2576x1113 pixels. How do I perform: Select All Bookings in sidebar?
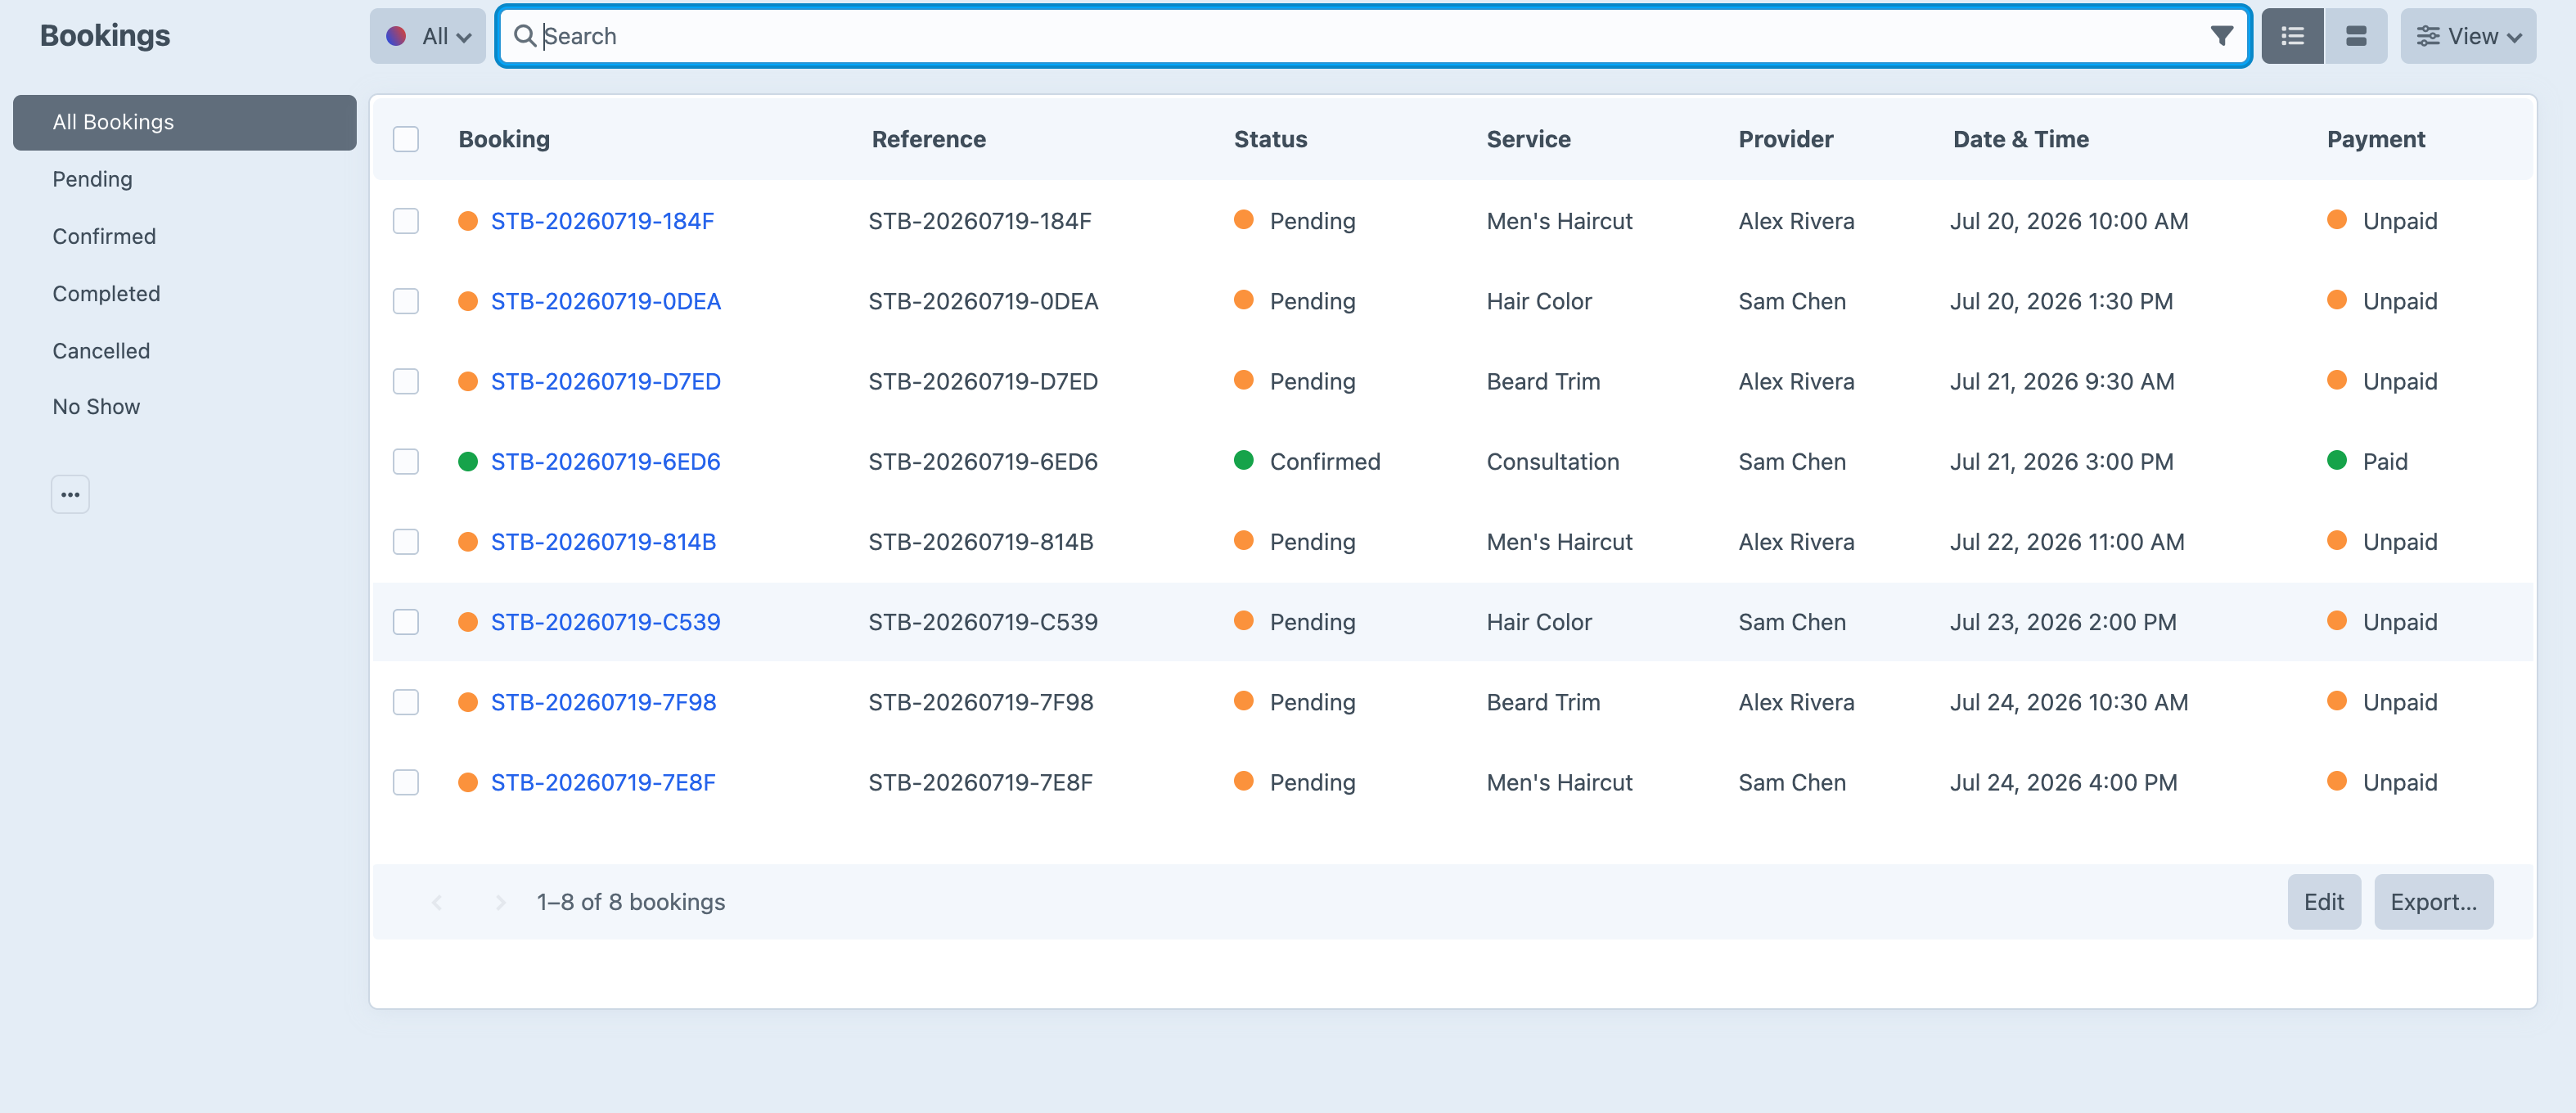click(x=185, y=122)
